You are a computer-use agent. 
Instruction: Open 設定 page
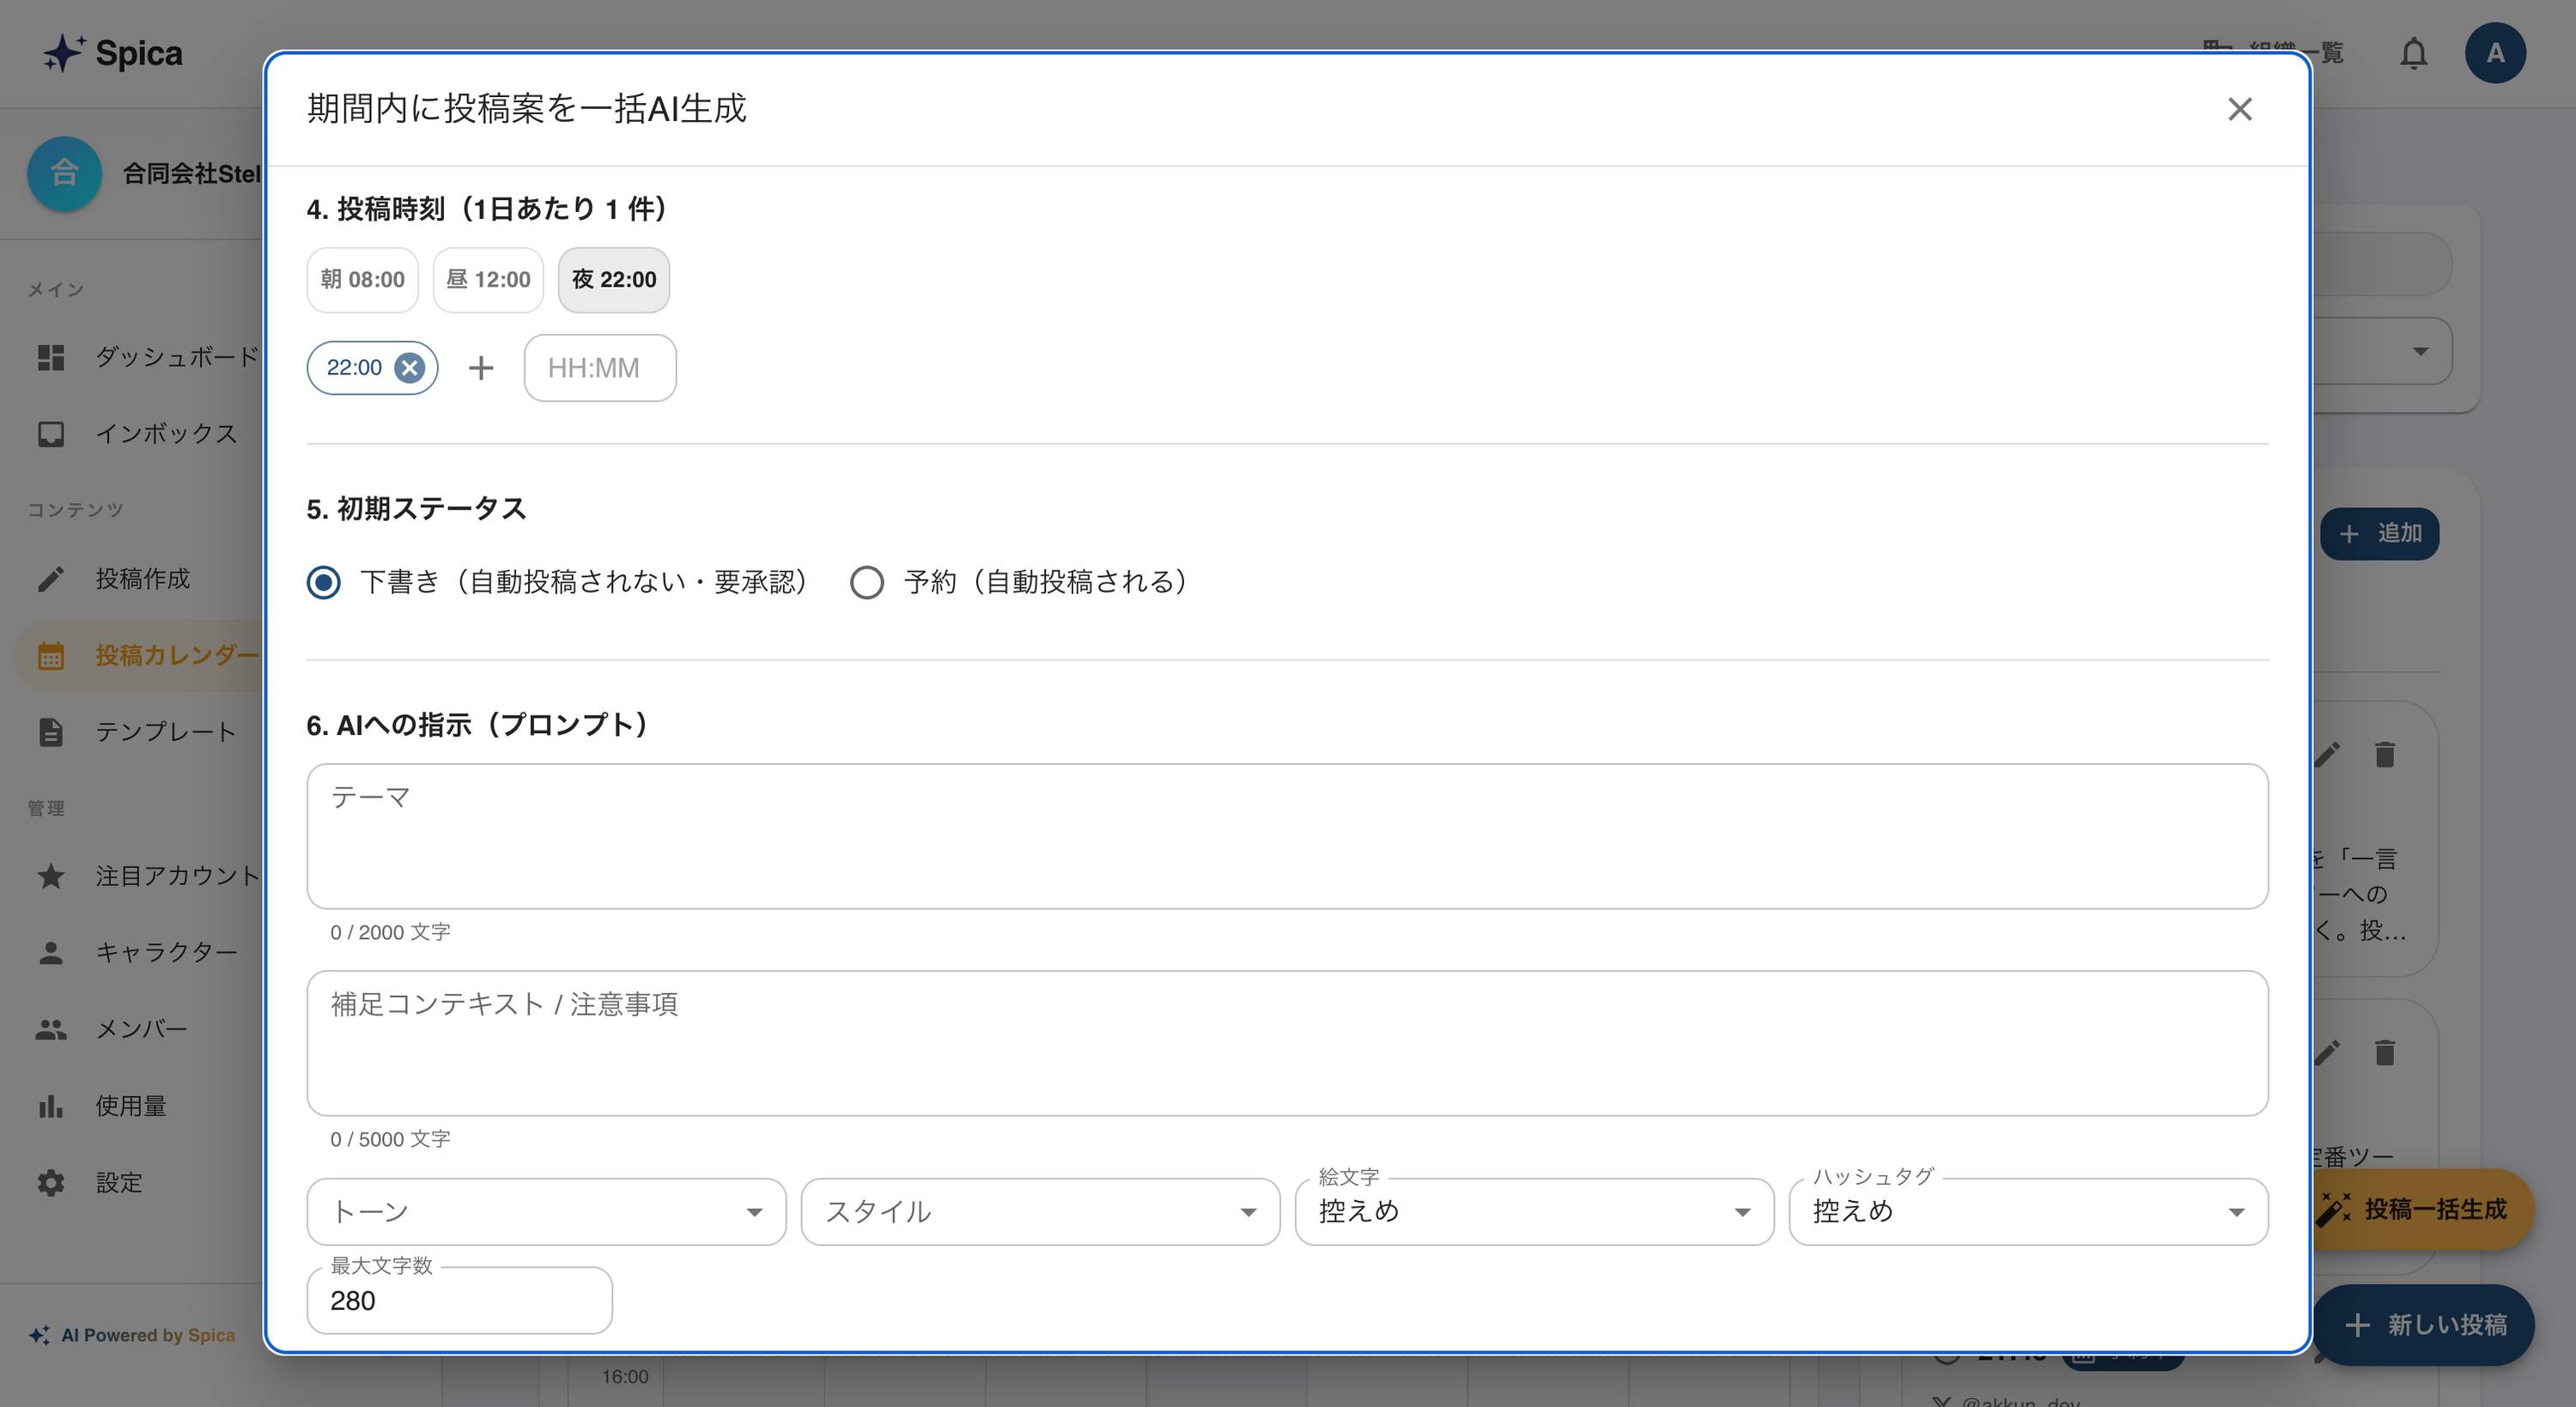coord(140,1183)
